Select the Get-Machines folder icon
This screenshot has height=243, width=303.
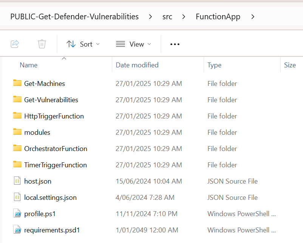[17, 83]
